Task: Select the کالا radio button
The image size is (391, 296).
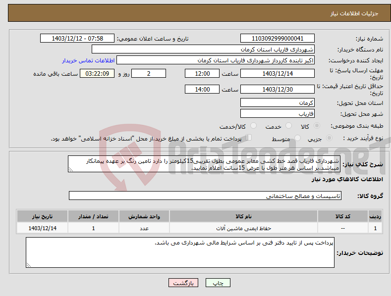Action: [x=317, y=126]
